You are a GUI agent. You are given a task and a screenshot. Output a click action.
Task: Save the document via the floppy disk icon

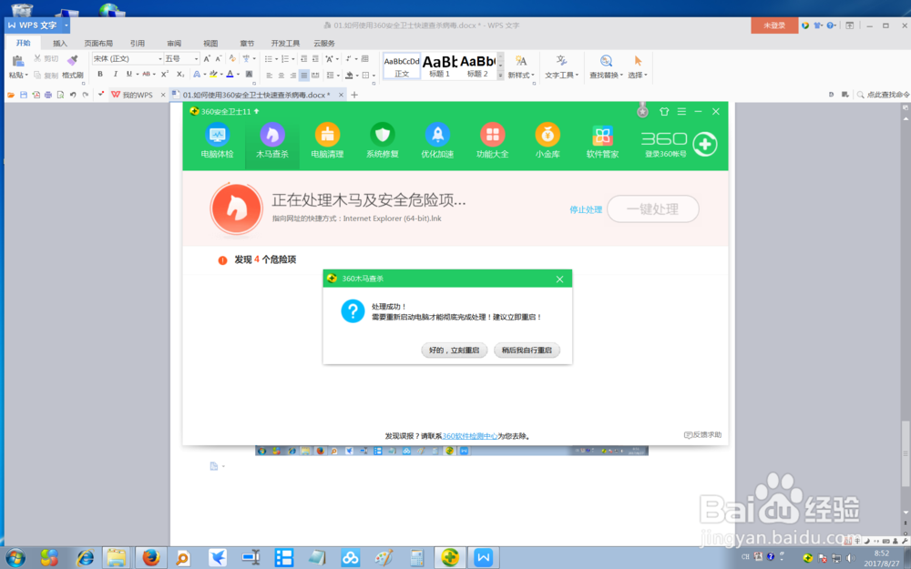[x=24, y=95]
